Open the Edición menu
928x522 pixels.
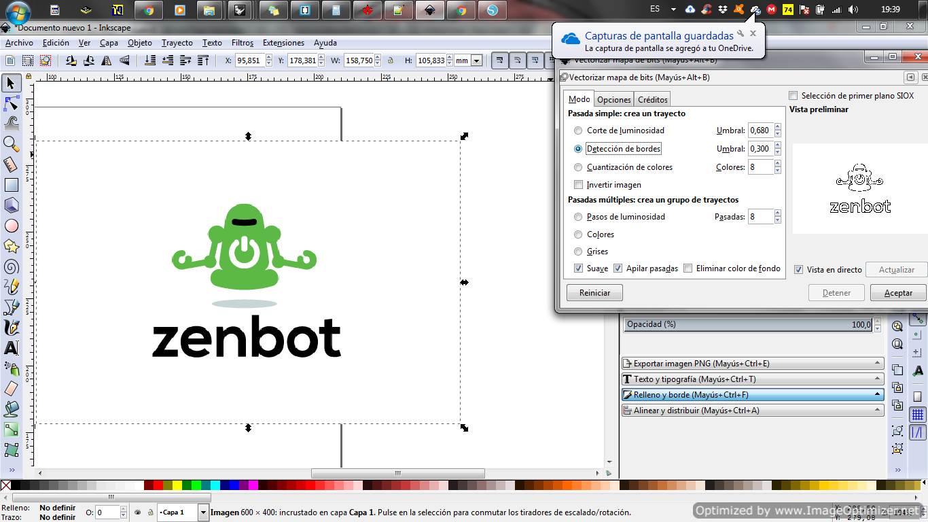[x=56, y=43]
